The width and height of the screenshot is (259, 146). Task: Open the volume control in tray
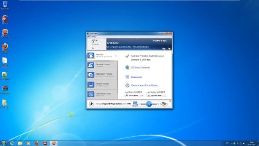(x=244, y=143)
